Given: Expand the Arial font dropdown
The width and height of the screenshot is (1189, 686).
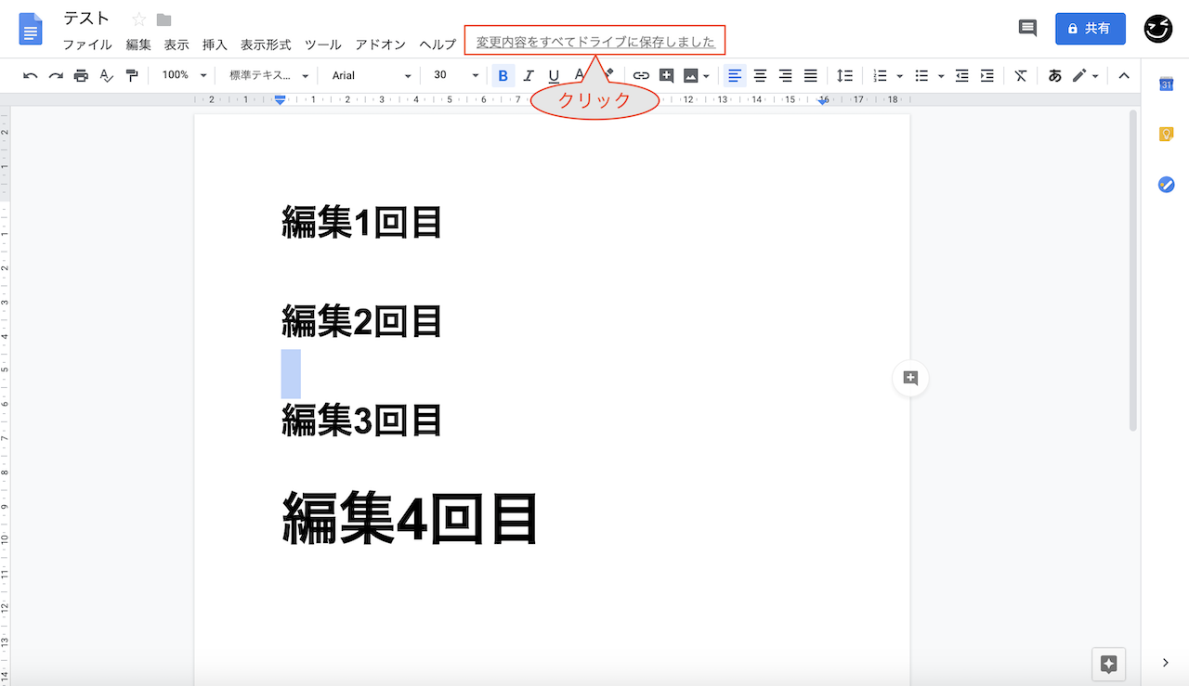Looking at the screenshot, I should tap(371, 75).
